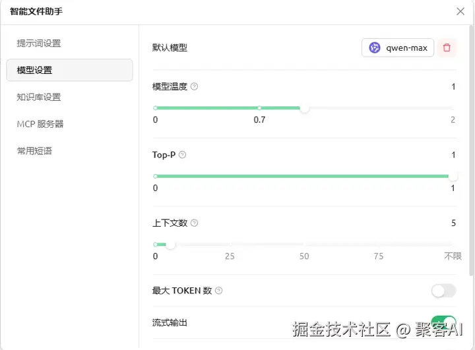This screenshot has height=350, width=475.
Task: Switch to 知识库设置 tab
Action: [39, 98]
